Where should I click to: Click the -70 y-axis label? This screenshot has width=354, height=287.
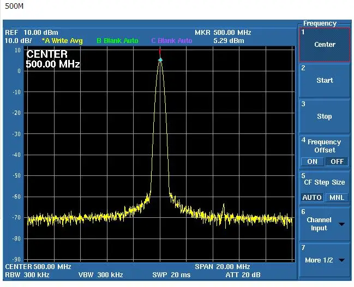pyautogui.click(x=16, y=217)
